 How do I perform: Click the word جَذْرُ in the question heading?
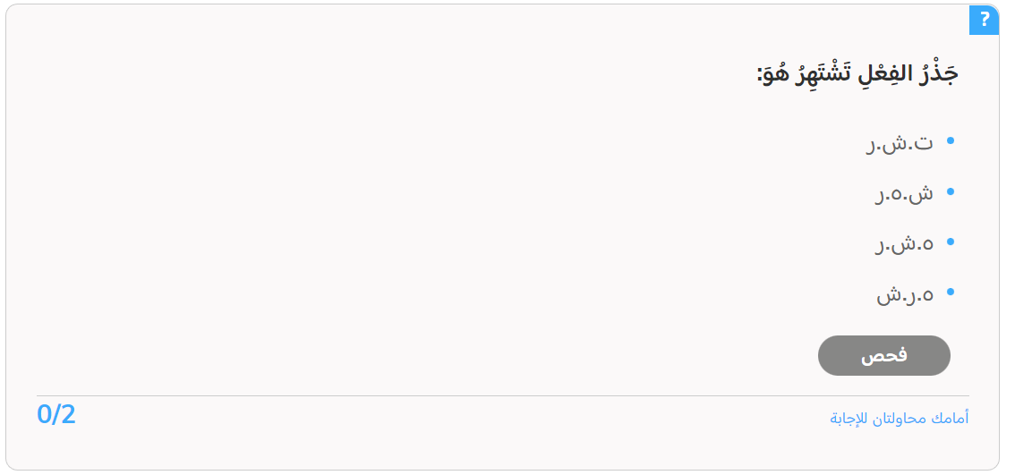click(x=938, y=73)
